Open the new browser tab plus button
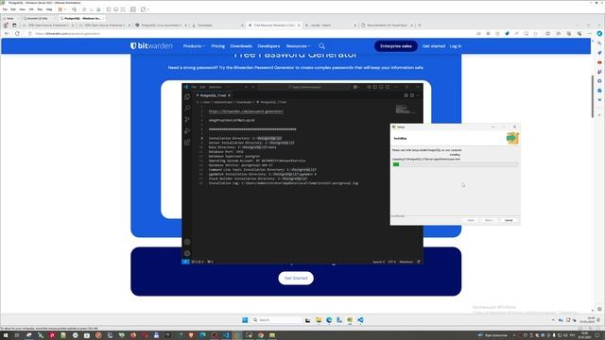The image size is (605, 340). (x=420, y=25)
